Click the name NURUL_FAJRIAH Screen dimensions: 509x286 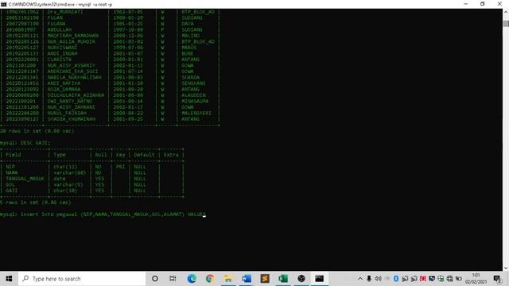click(67, 113)
